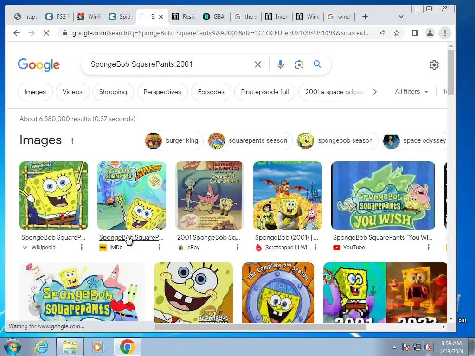Open options dots for Wikipedia image result
The image size is (475, 356).
coord(82,248)
